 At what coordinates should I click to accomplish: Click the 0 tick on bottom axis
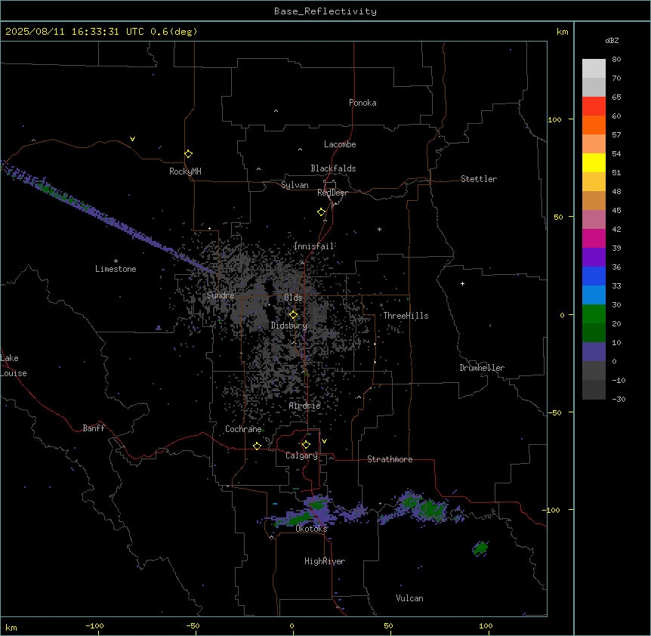pyautogui.click(x=292, y=625)
